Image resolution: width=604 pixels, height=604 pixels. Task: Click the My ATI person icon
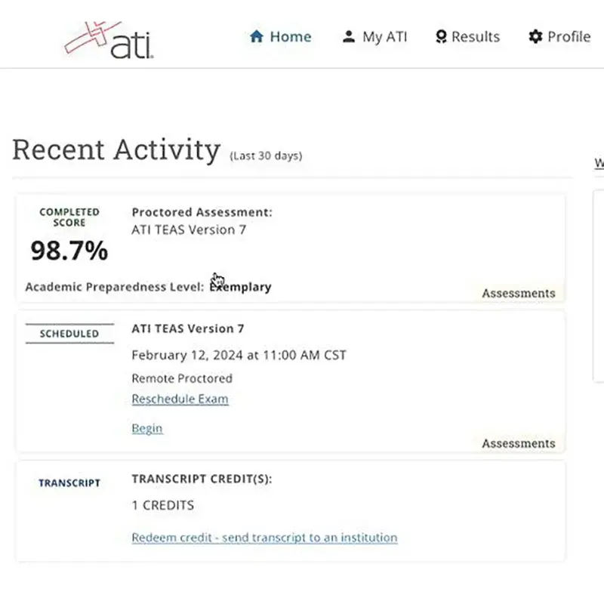[x=348, y=36]
